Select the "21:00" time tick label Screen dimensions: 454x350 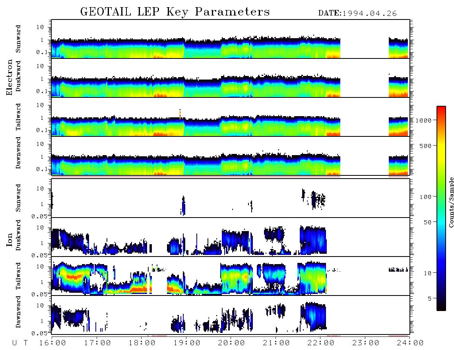coord(276,343)
